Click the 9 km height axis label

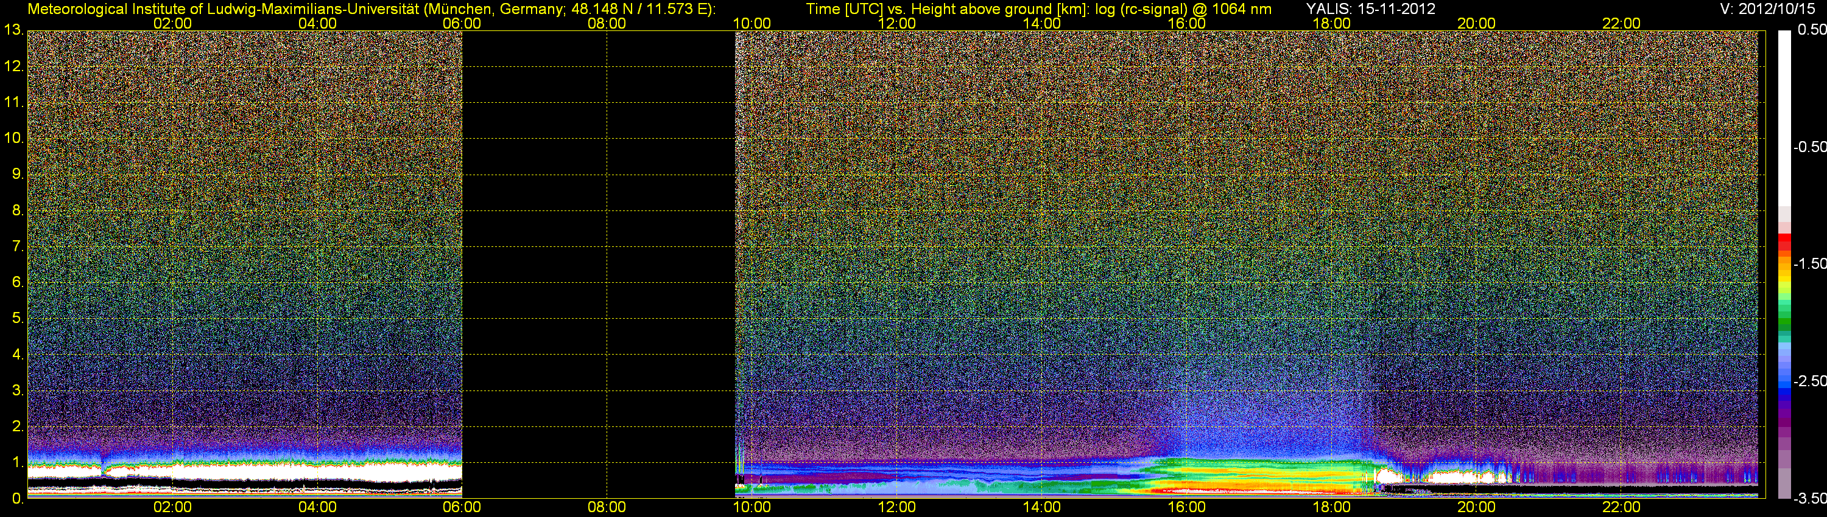click(17, 174)
